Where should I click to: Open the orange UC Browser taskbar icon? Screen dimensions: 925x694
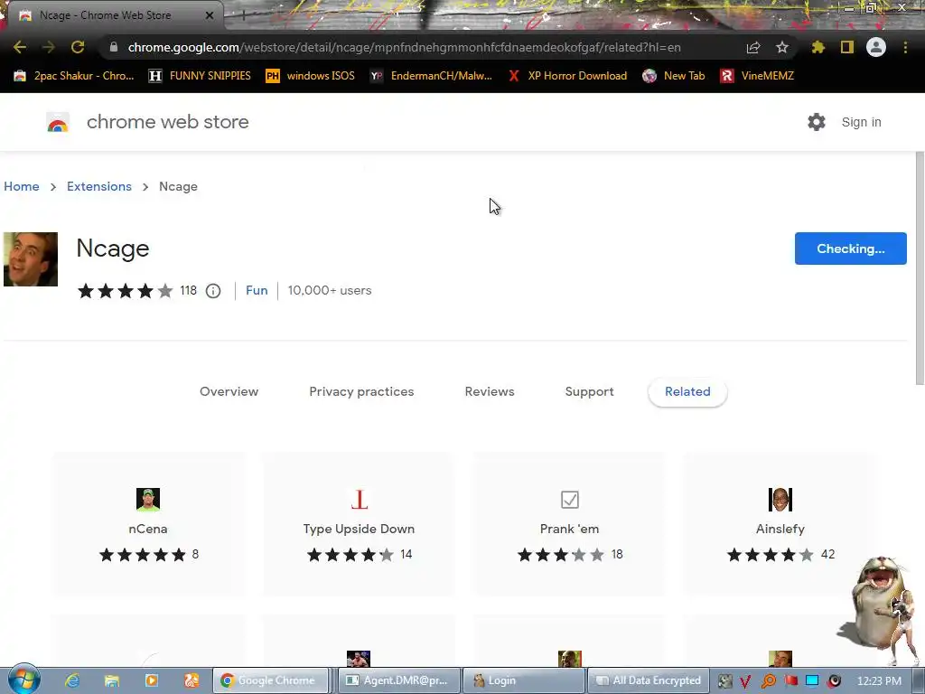click(192, 680)
